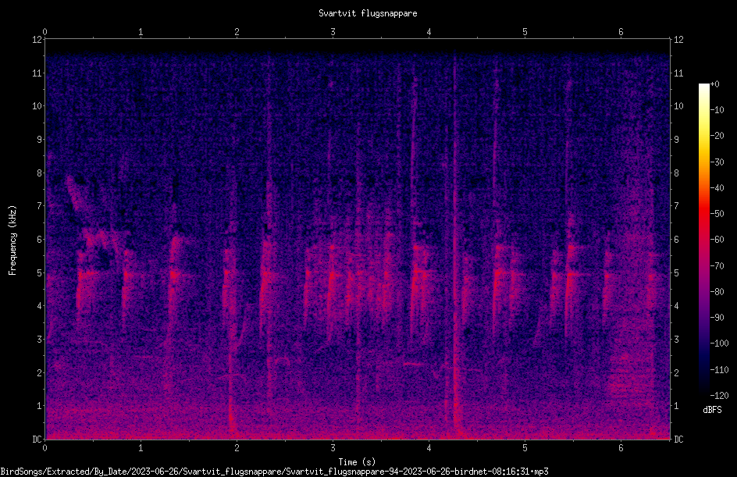Click the bottom time-axis '3' label

point(333,448)
